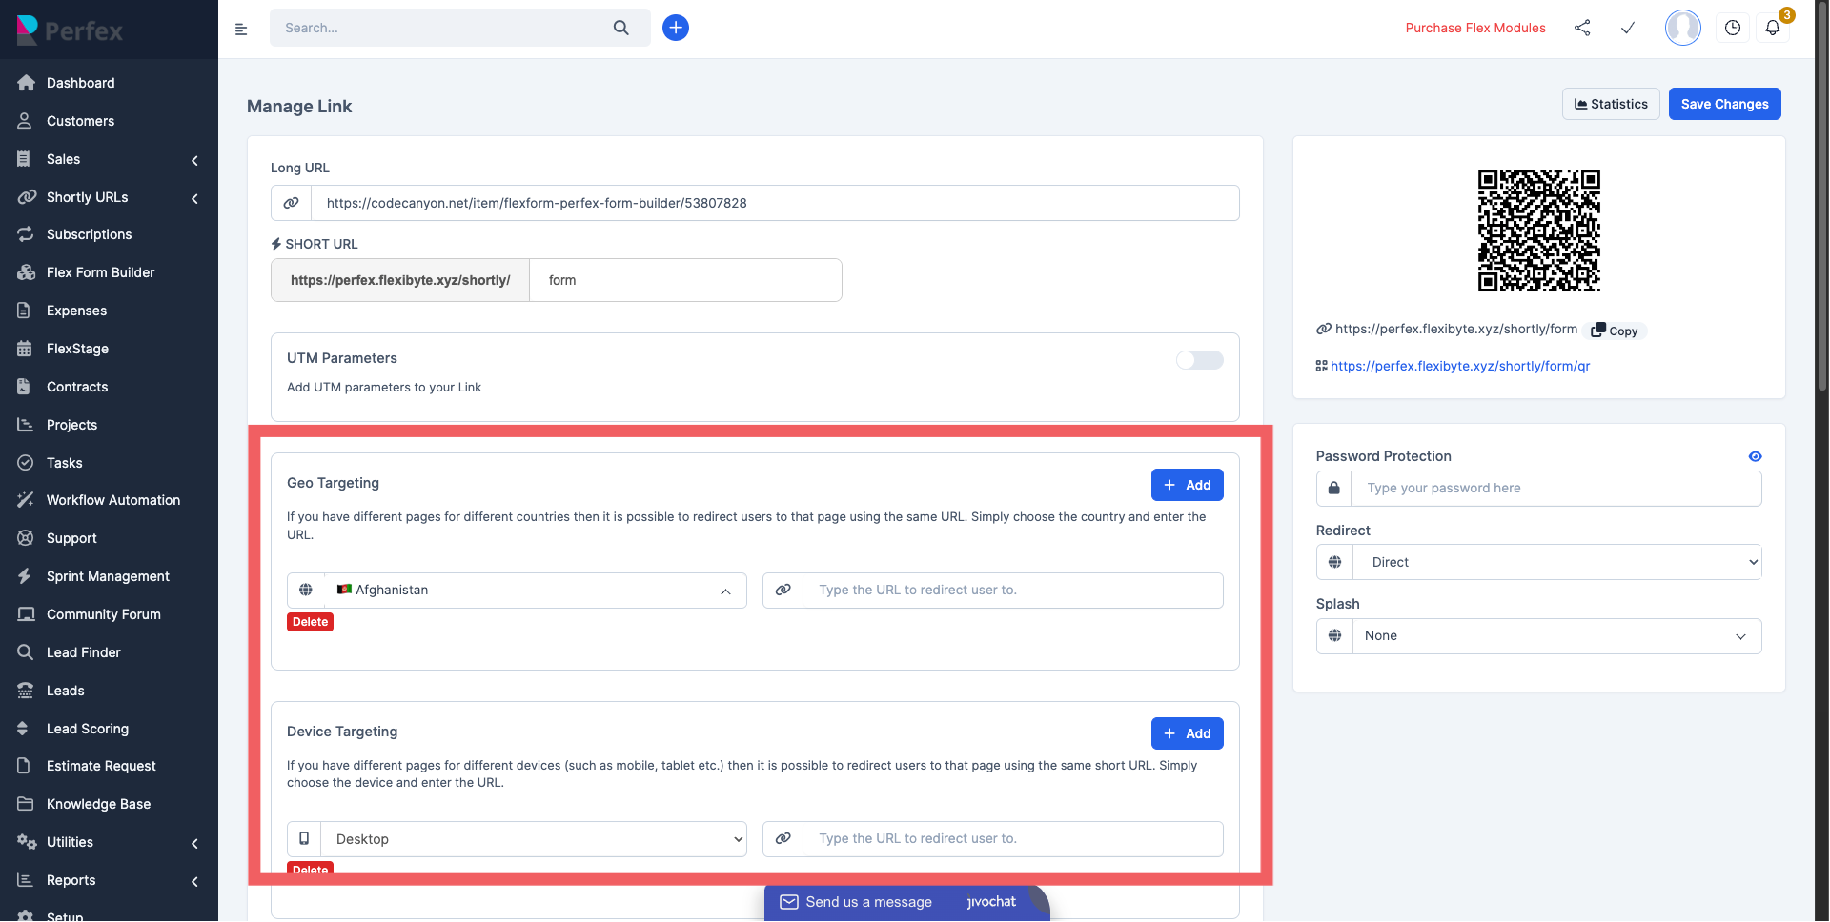Delete the Afghanistan geo targeting row
This screenshot has height=922, width=1830.
pyautogui.click(x=310, y=622)
